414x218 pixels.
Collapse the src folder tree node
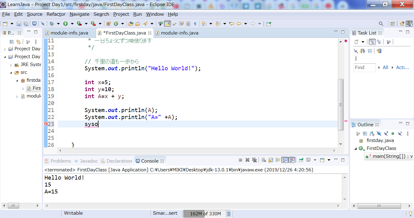(11, 73)
